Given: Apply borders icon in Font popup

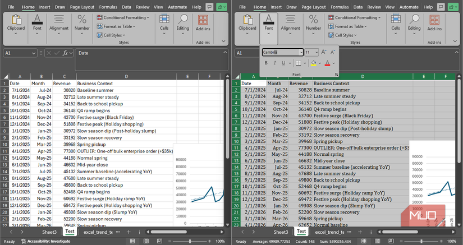Looking at the screenshot, I should [299, 63].
